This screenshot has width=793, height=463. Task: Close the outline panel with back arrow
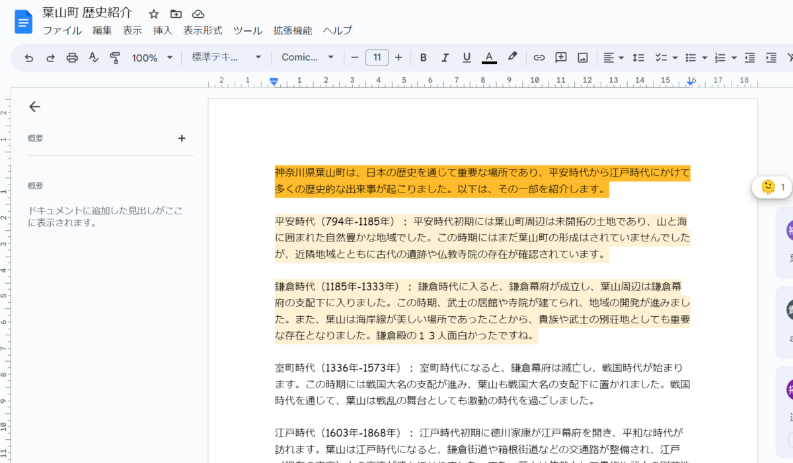[x=35, y=106]
